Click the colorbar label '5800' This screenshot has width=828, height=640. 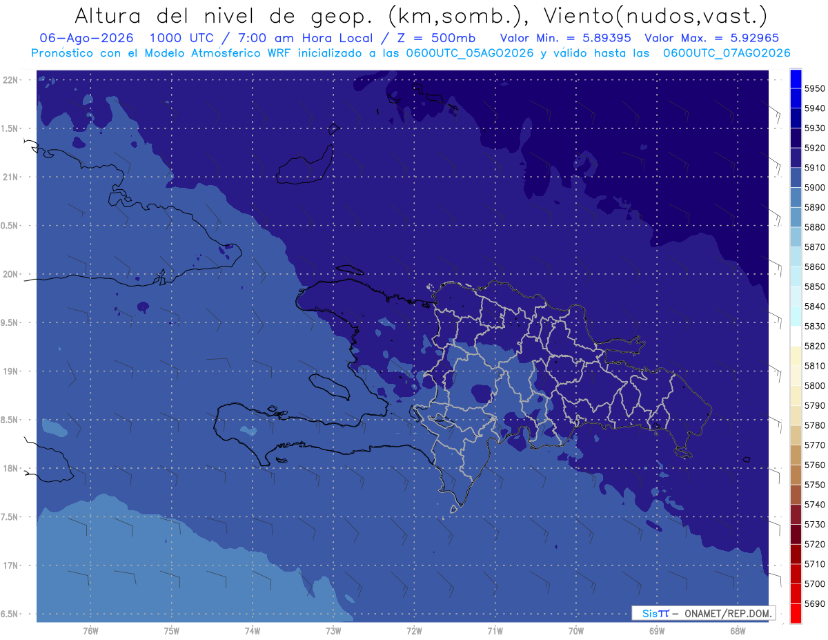(x=814, y=385)
